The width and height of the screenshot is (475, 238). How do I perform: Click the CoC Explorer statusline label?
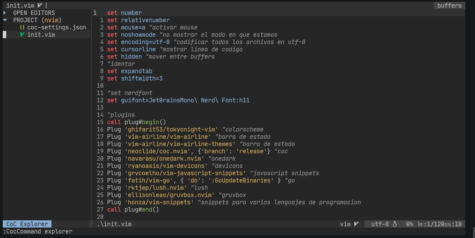27,224
